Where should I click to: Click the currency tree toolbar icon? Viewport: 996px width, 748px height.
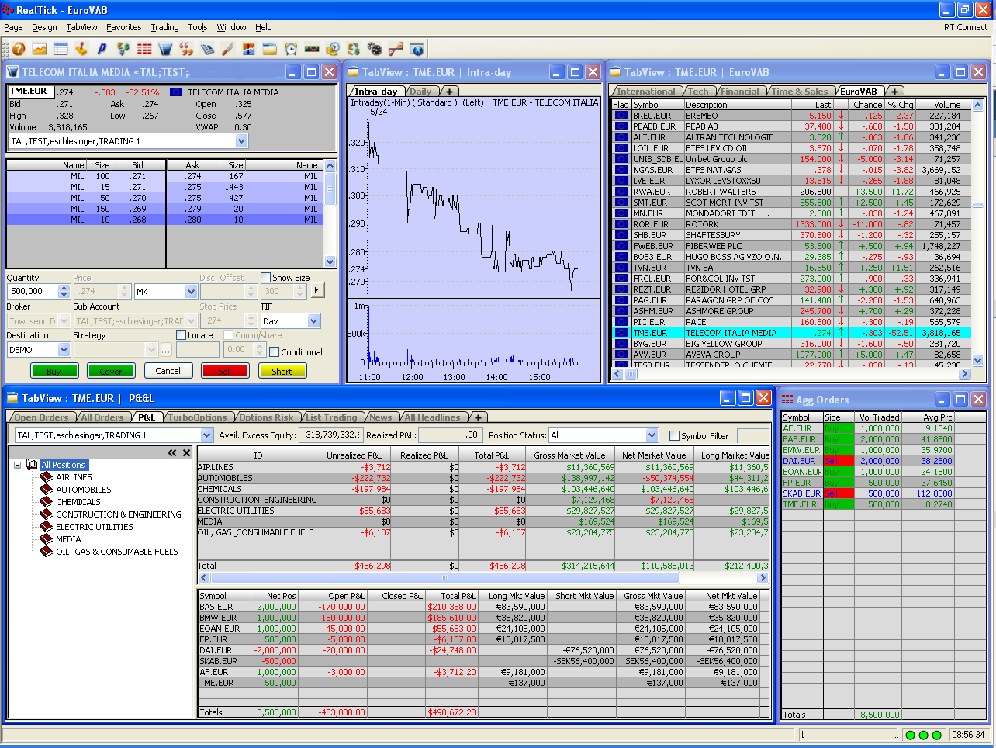(123, 49)
